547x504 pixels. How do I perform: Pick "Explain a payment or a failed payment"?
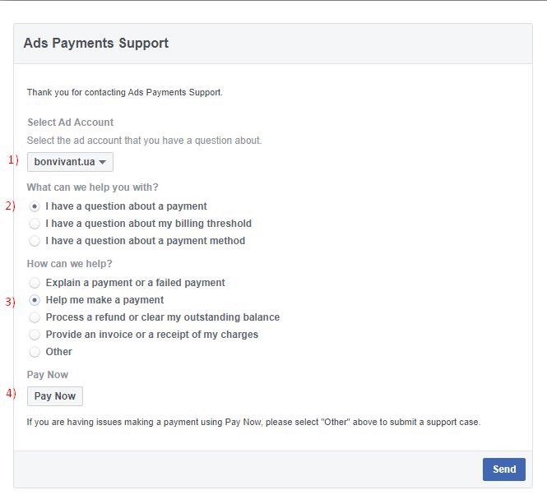coord(35,283)
